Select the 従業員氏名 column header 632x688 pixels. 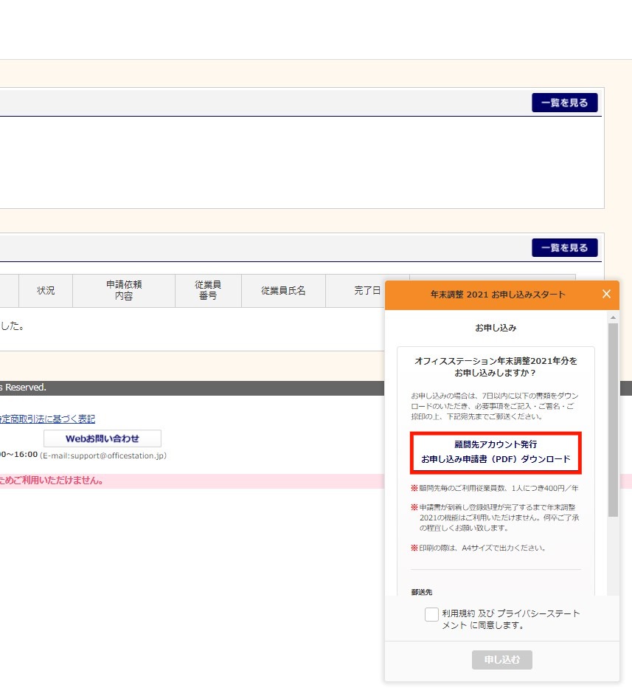[283, 291]
